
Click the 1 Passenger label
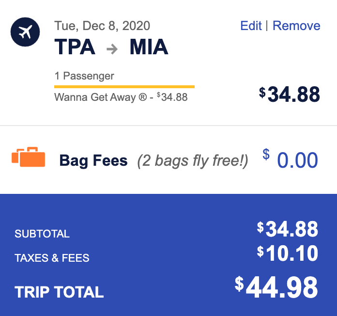pyautogui.click(x=84, y=76)
